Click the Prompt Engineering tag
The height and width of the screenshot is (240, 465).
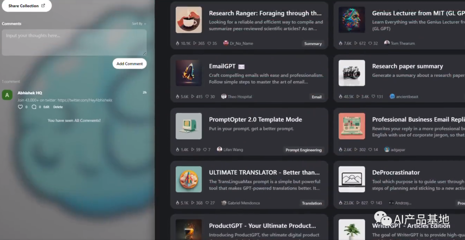(304, 150)
